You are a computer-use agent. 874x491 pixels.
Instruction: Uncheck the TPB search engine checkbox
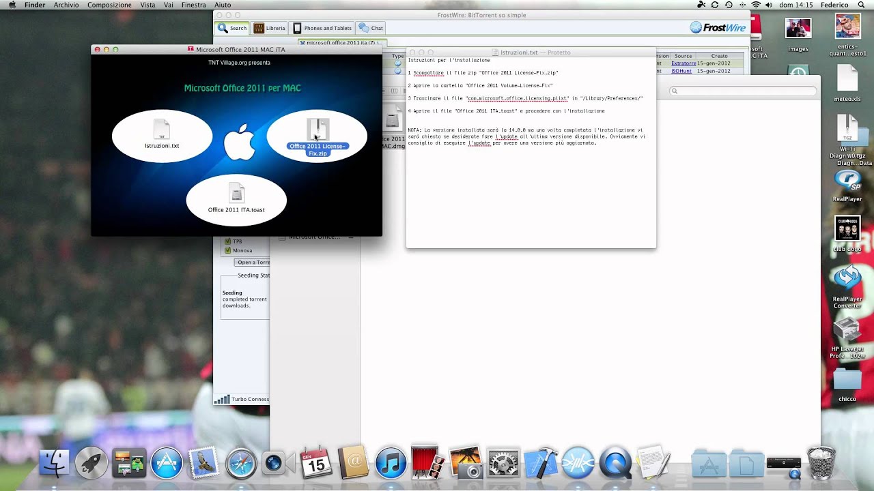227,241
